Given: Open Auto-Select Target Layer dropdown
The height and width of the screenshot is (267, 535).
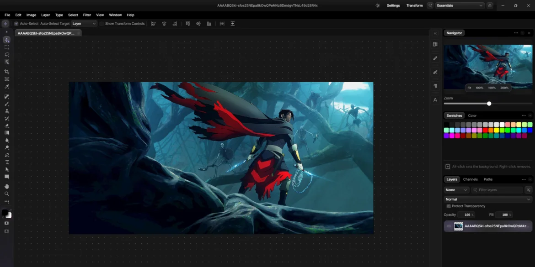Looking at the screenshot, I should [84, 23].
